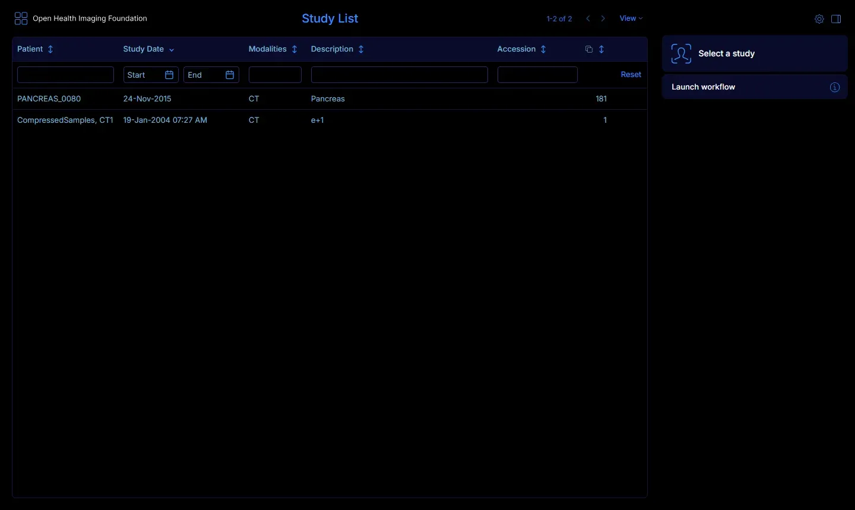Sort studies by Accession column
Viewport: 855px width, 510px height.
point(543,49)
